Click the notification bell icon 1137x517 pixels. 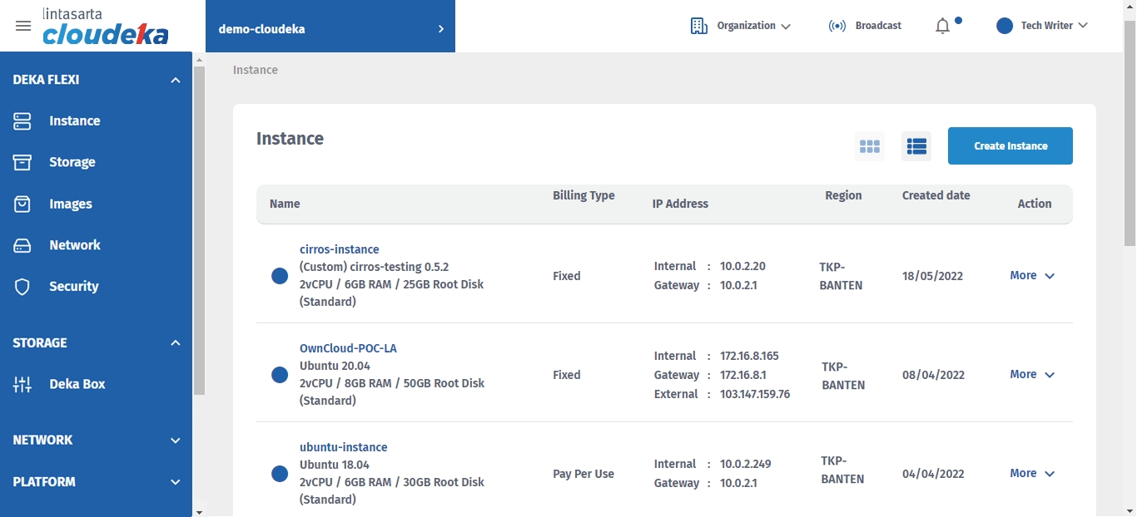[x=942, y=27]
